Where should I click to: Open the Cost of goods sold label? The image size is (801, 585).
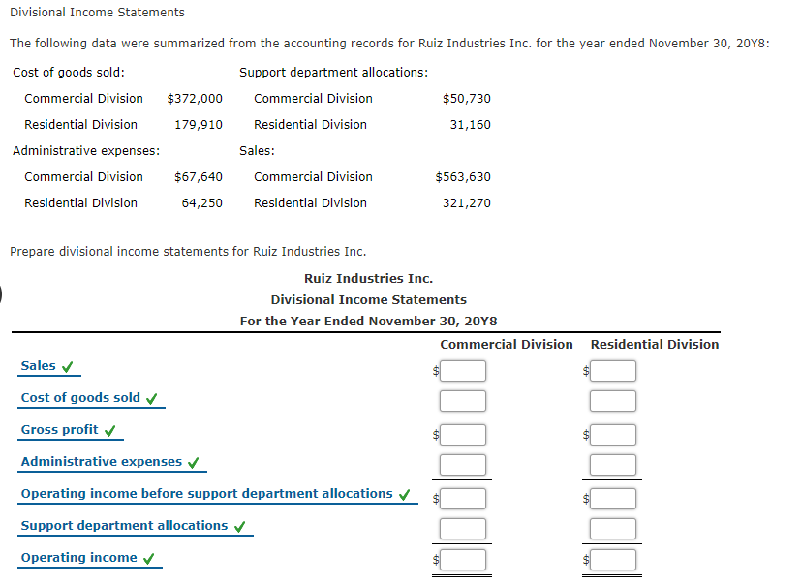click(x=82, y=398)
